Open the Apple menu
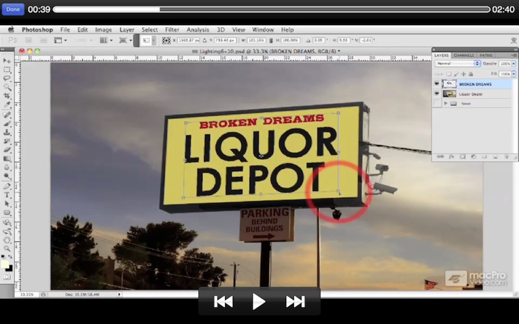The image size is (519, 324). coord(11,30)
